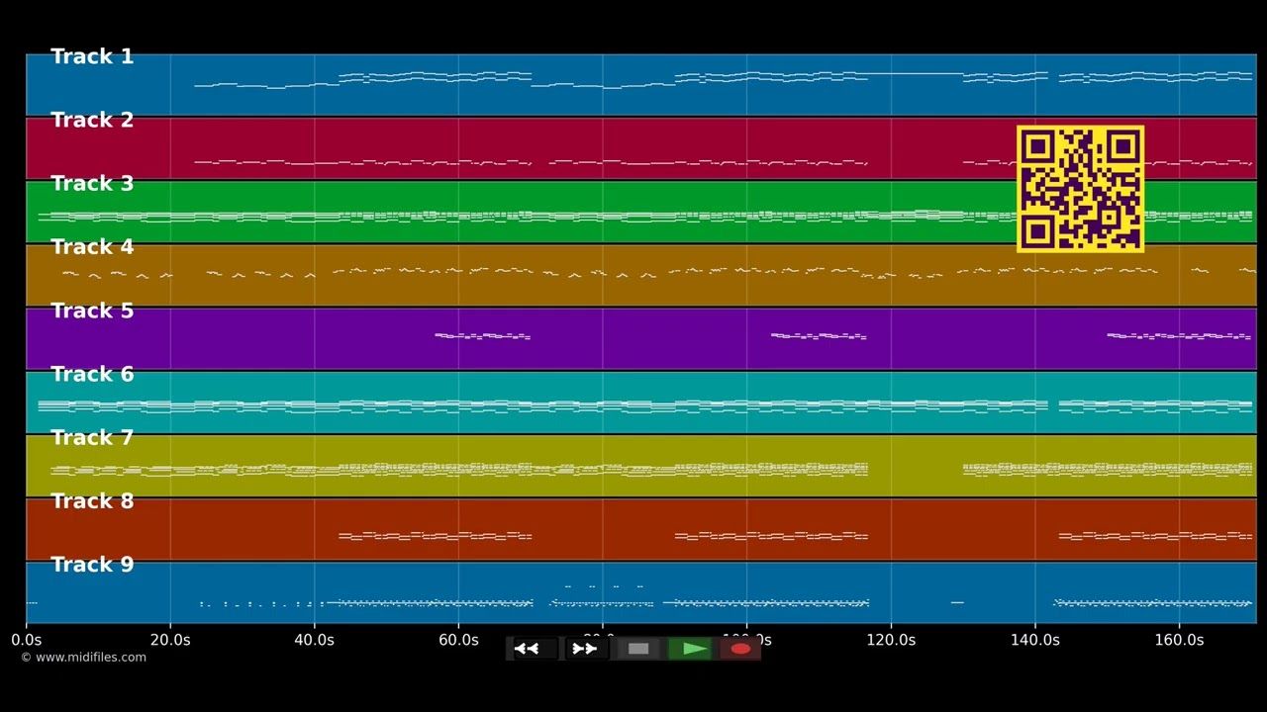
Task: Select the purple Track 5 label
Action: [92, 311]
